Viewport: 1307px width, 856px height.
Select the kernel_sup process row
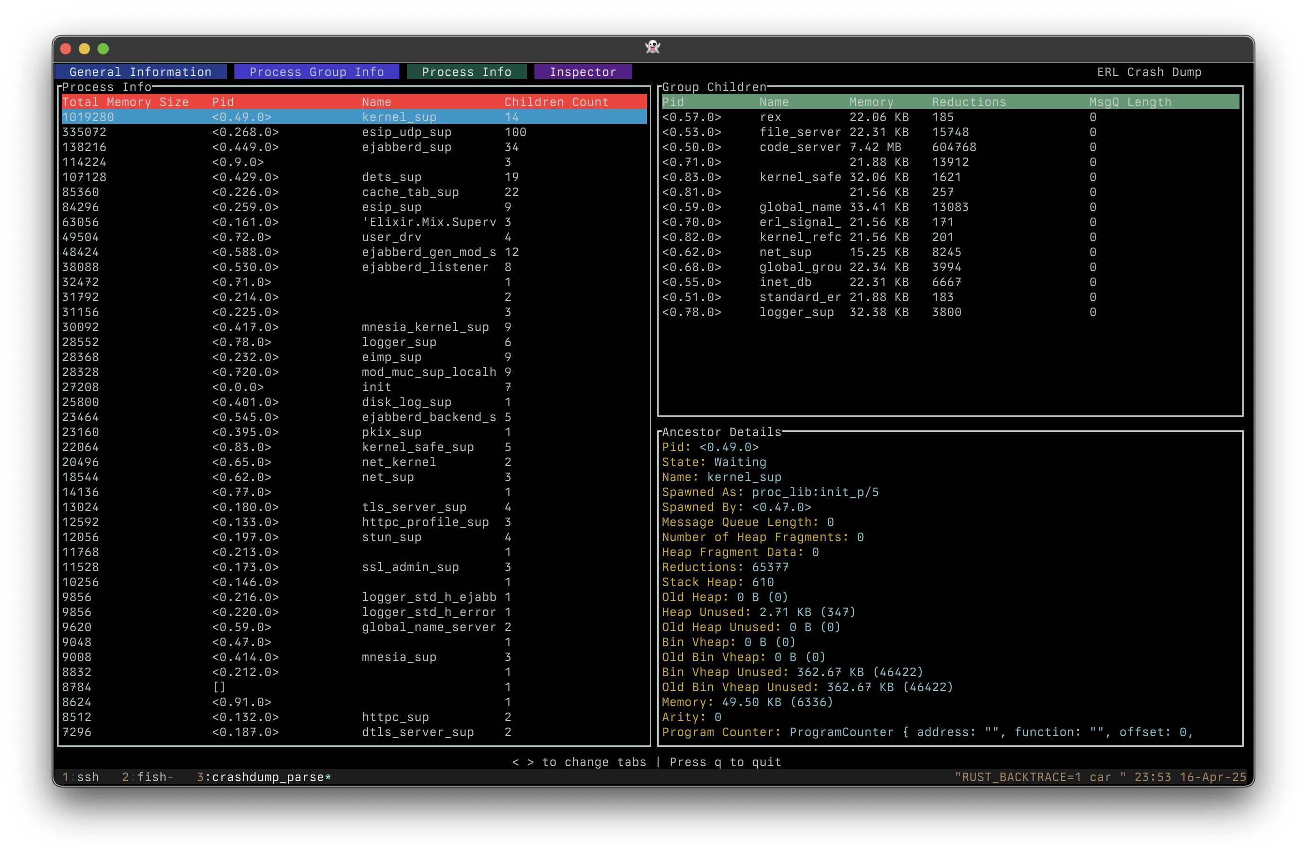point(353,117)
